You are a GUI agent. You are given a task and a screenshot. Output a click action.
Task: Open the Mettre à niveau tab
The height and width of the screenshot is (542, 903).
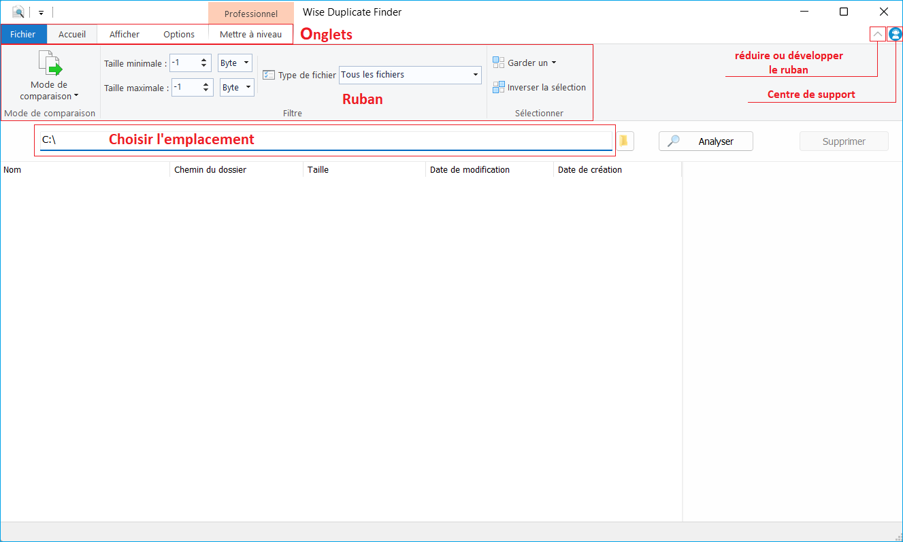point(250,34)
